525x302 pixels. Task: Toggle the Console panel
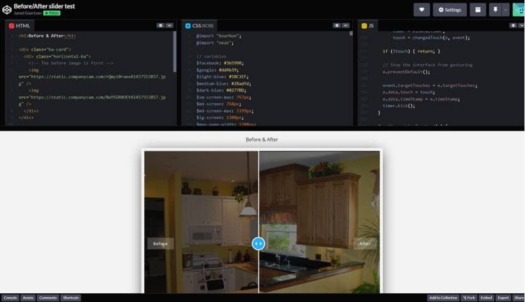(x=10, y=298)
